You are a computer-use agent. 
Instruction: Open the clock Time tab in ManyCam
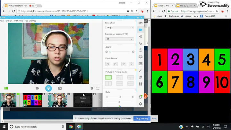(141, 50)
